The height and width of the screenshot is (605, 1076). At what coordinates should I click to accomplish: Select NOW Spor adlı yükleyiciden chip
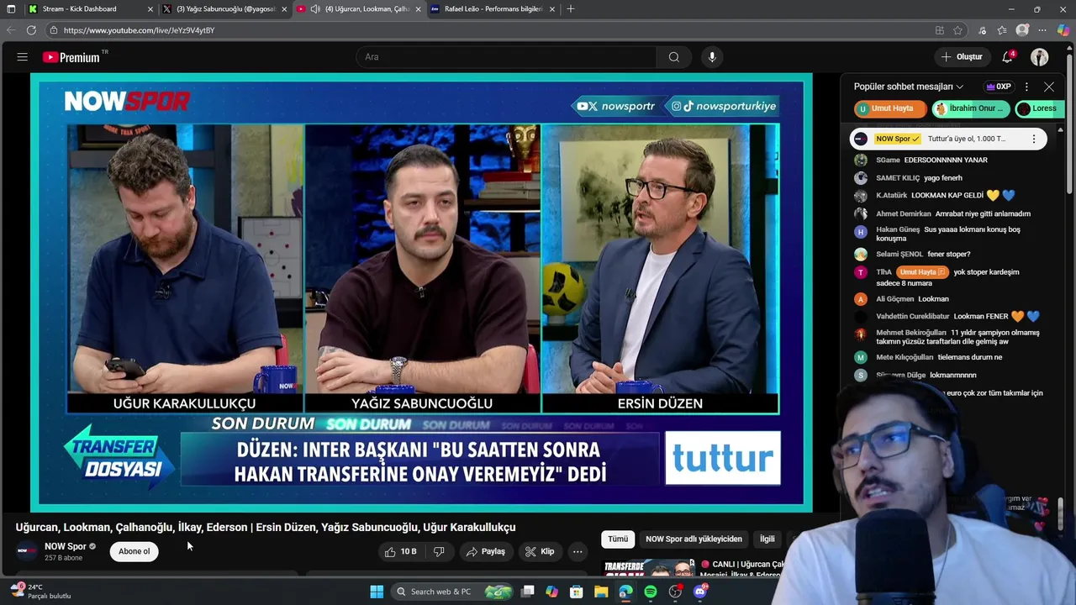[x=694, y=539]
